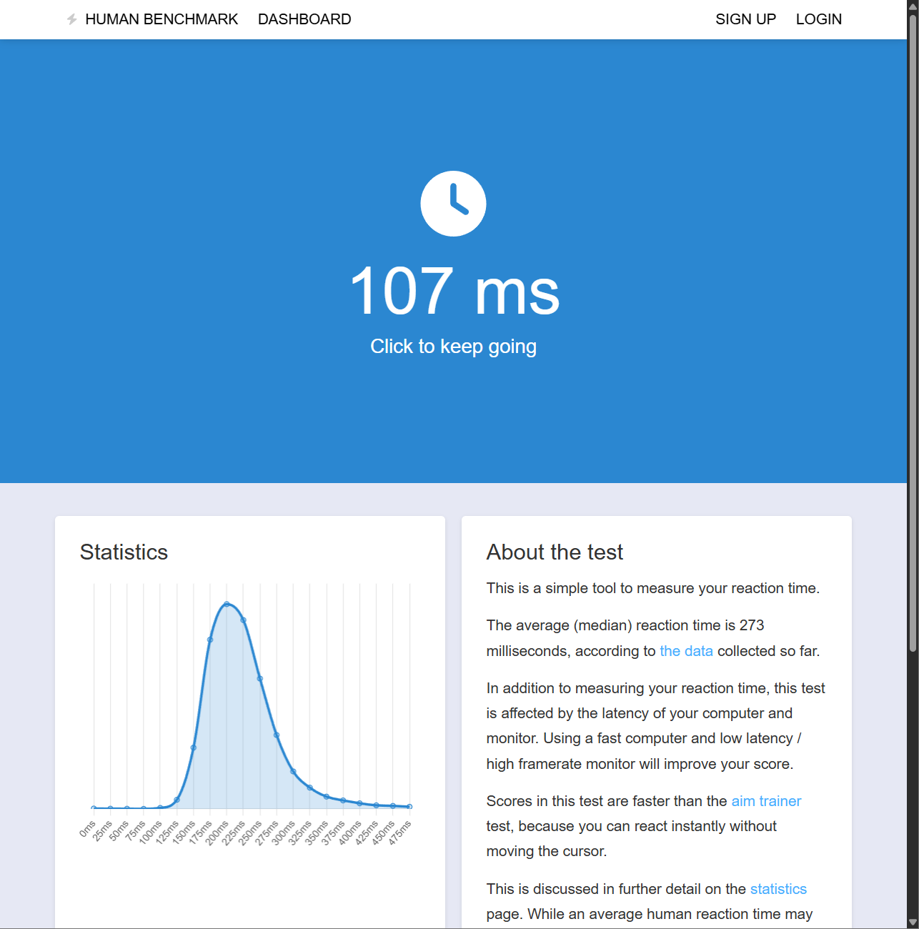Click the "Statistics" heading
919x929 pixels.
point(124,552)
